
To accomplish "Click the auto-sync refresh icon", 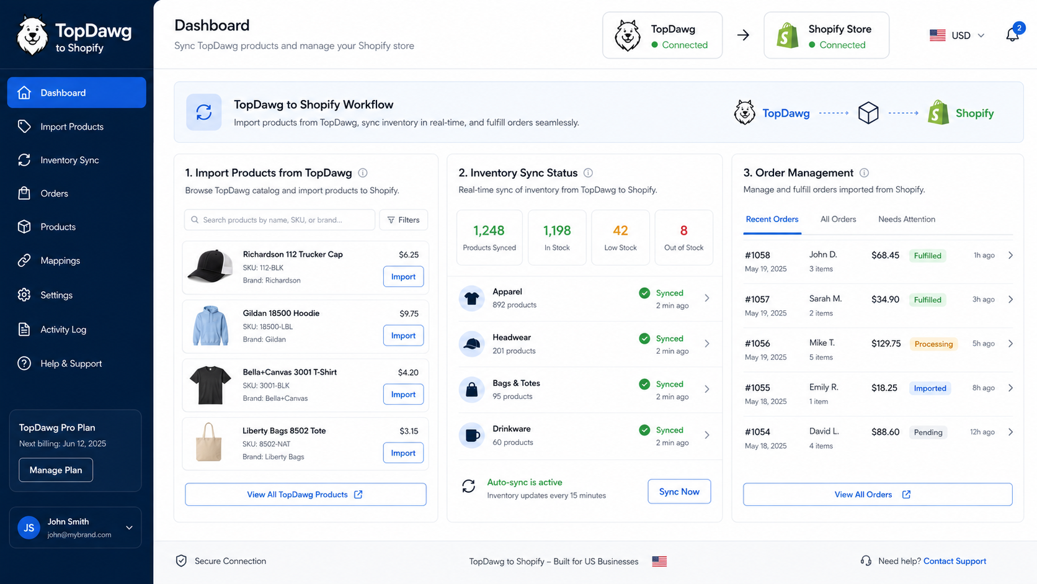I will [x=469, y=487].
